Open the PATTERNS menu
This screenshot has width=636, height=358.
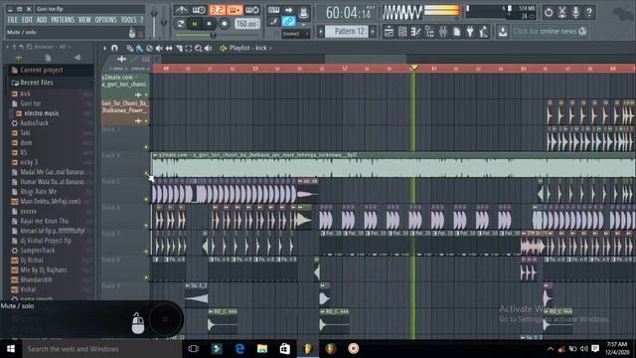pyautogui.click(x=63, y=20)
